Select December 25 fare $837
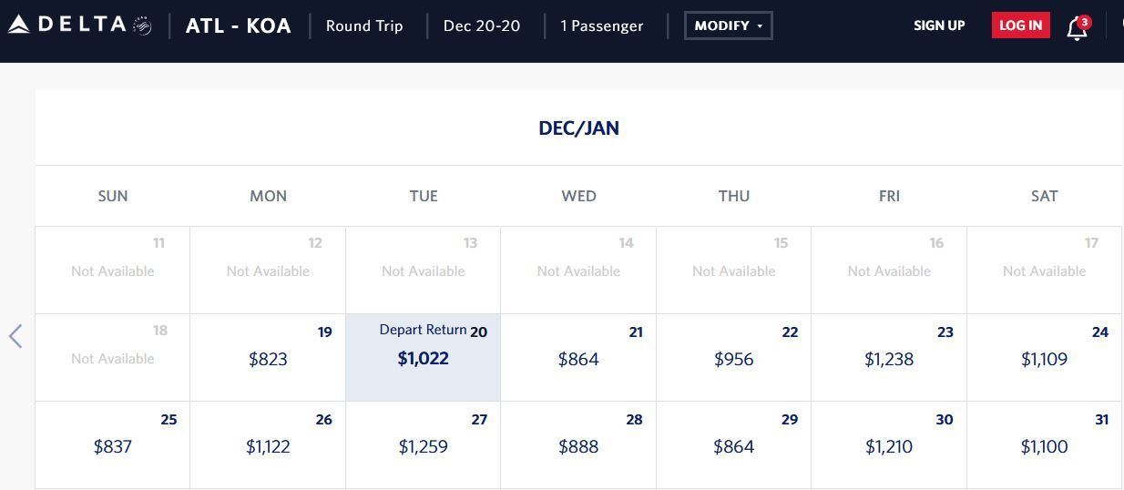The image size is (1124, 490). pyautogui.click(x=112, y=445)
